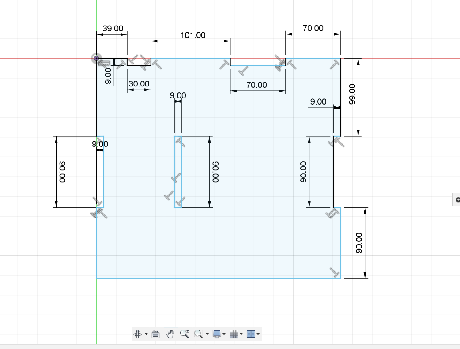Select the 70.00 dimension below top notch
The height and width of the screenshot is (349, 460).
click(x=256, y=85)
